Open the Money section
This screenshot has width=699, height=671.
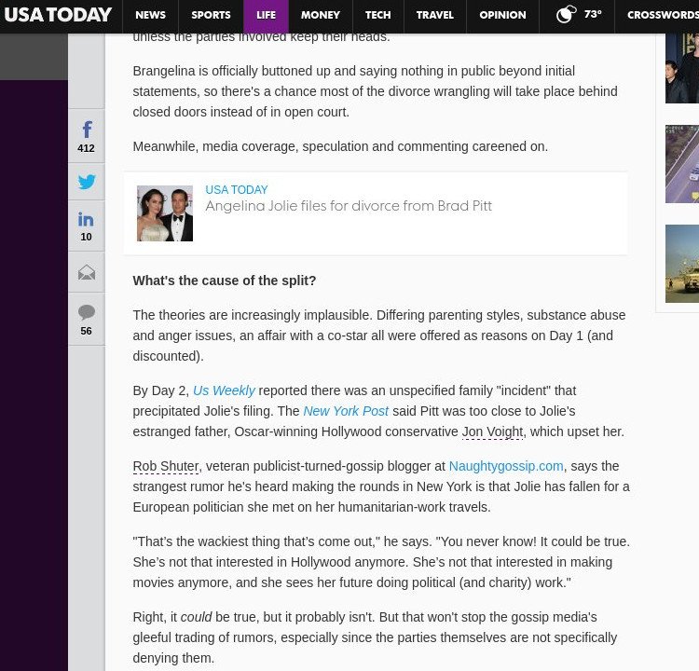click(321, 15)
